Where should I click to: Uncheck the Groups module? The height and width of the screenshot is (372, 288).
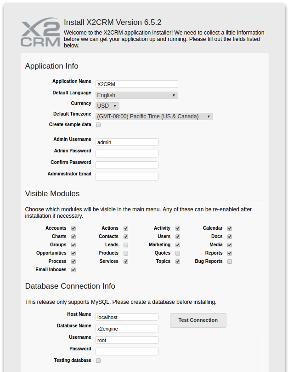tap(73, 245)
